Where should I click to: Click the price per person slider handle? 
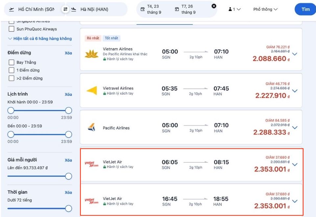click(x=69, y=176)
